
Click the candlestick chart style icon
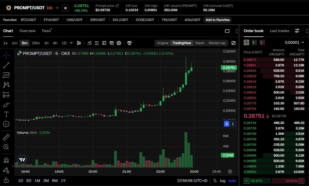click(x=79, y=43)
